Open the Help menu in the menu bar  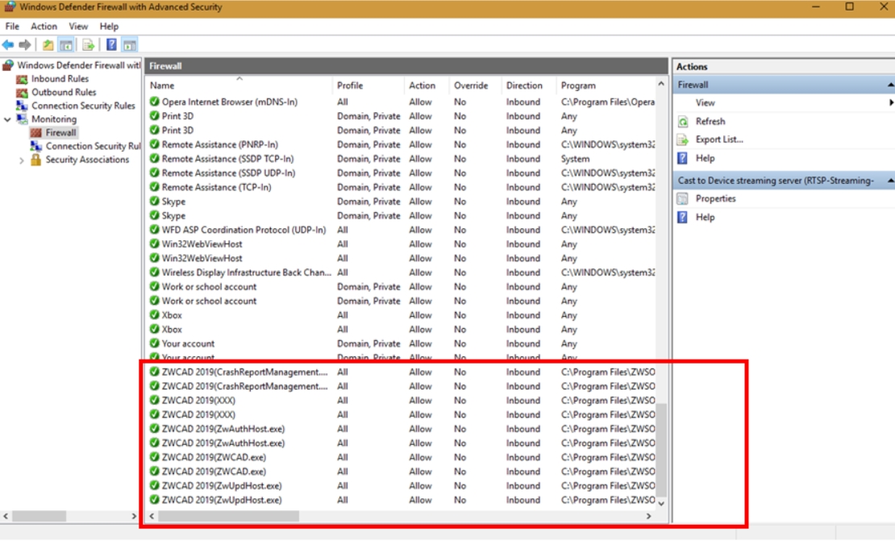click(x=109, y=27)
